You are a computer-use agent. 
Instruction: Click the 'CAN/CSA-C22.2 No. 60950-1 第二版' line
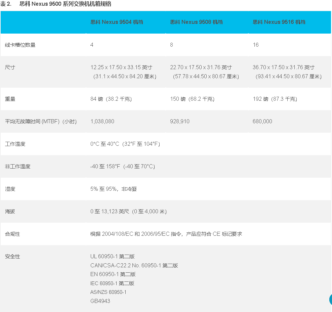click(134, 265)
